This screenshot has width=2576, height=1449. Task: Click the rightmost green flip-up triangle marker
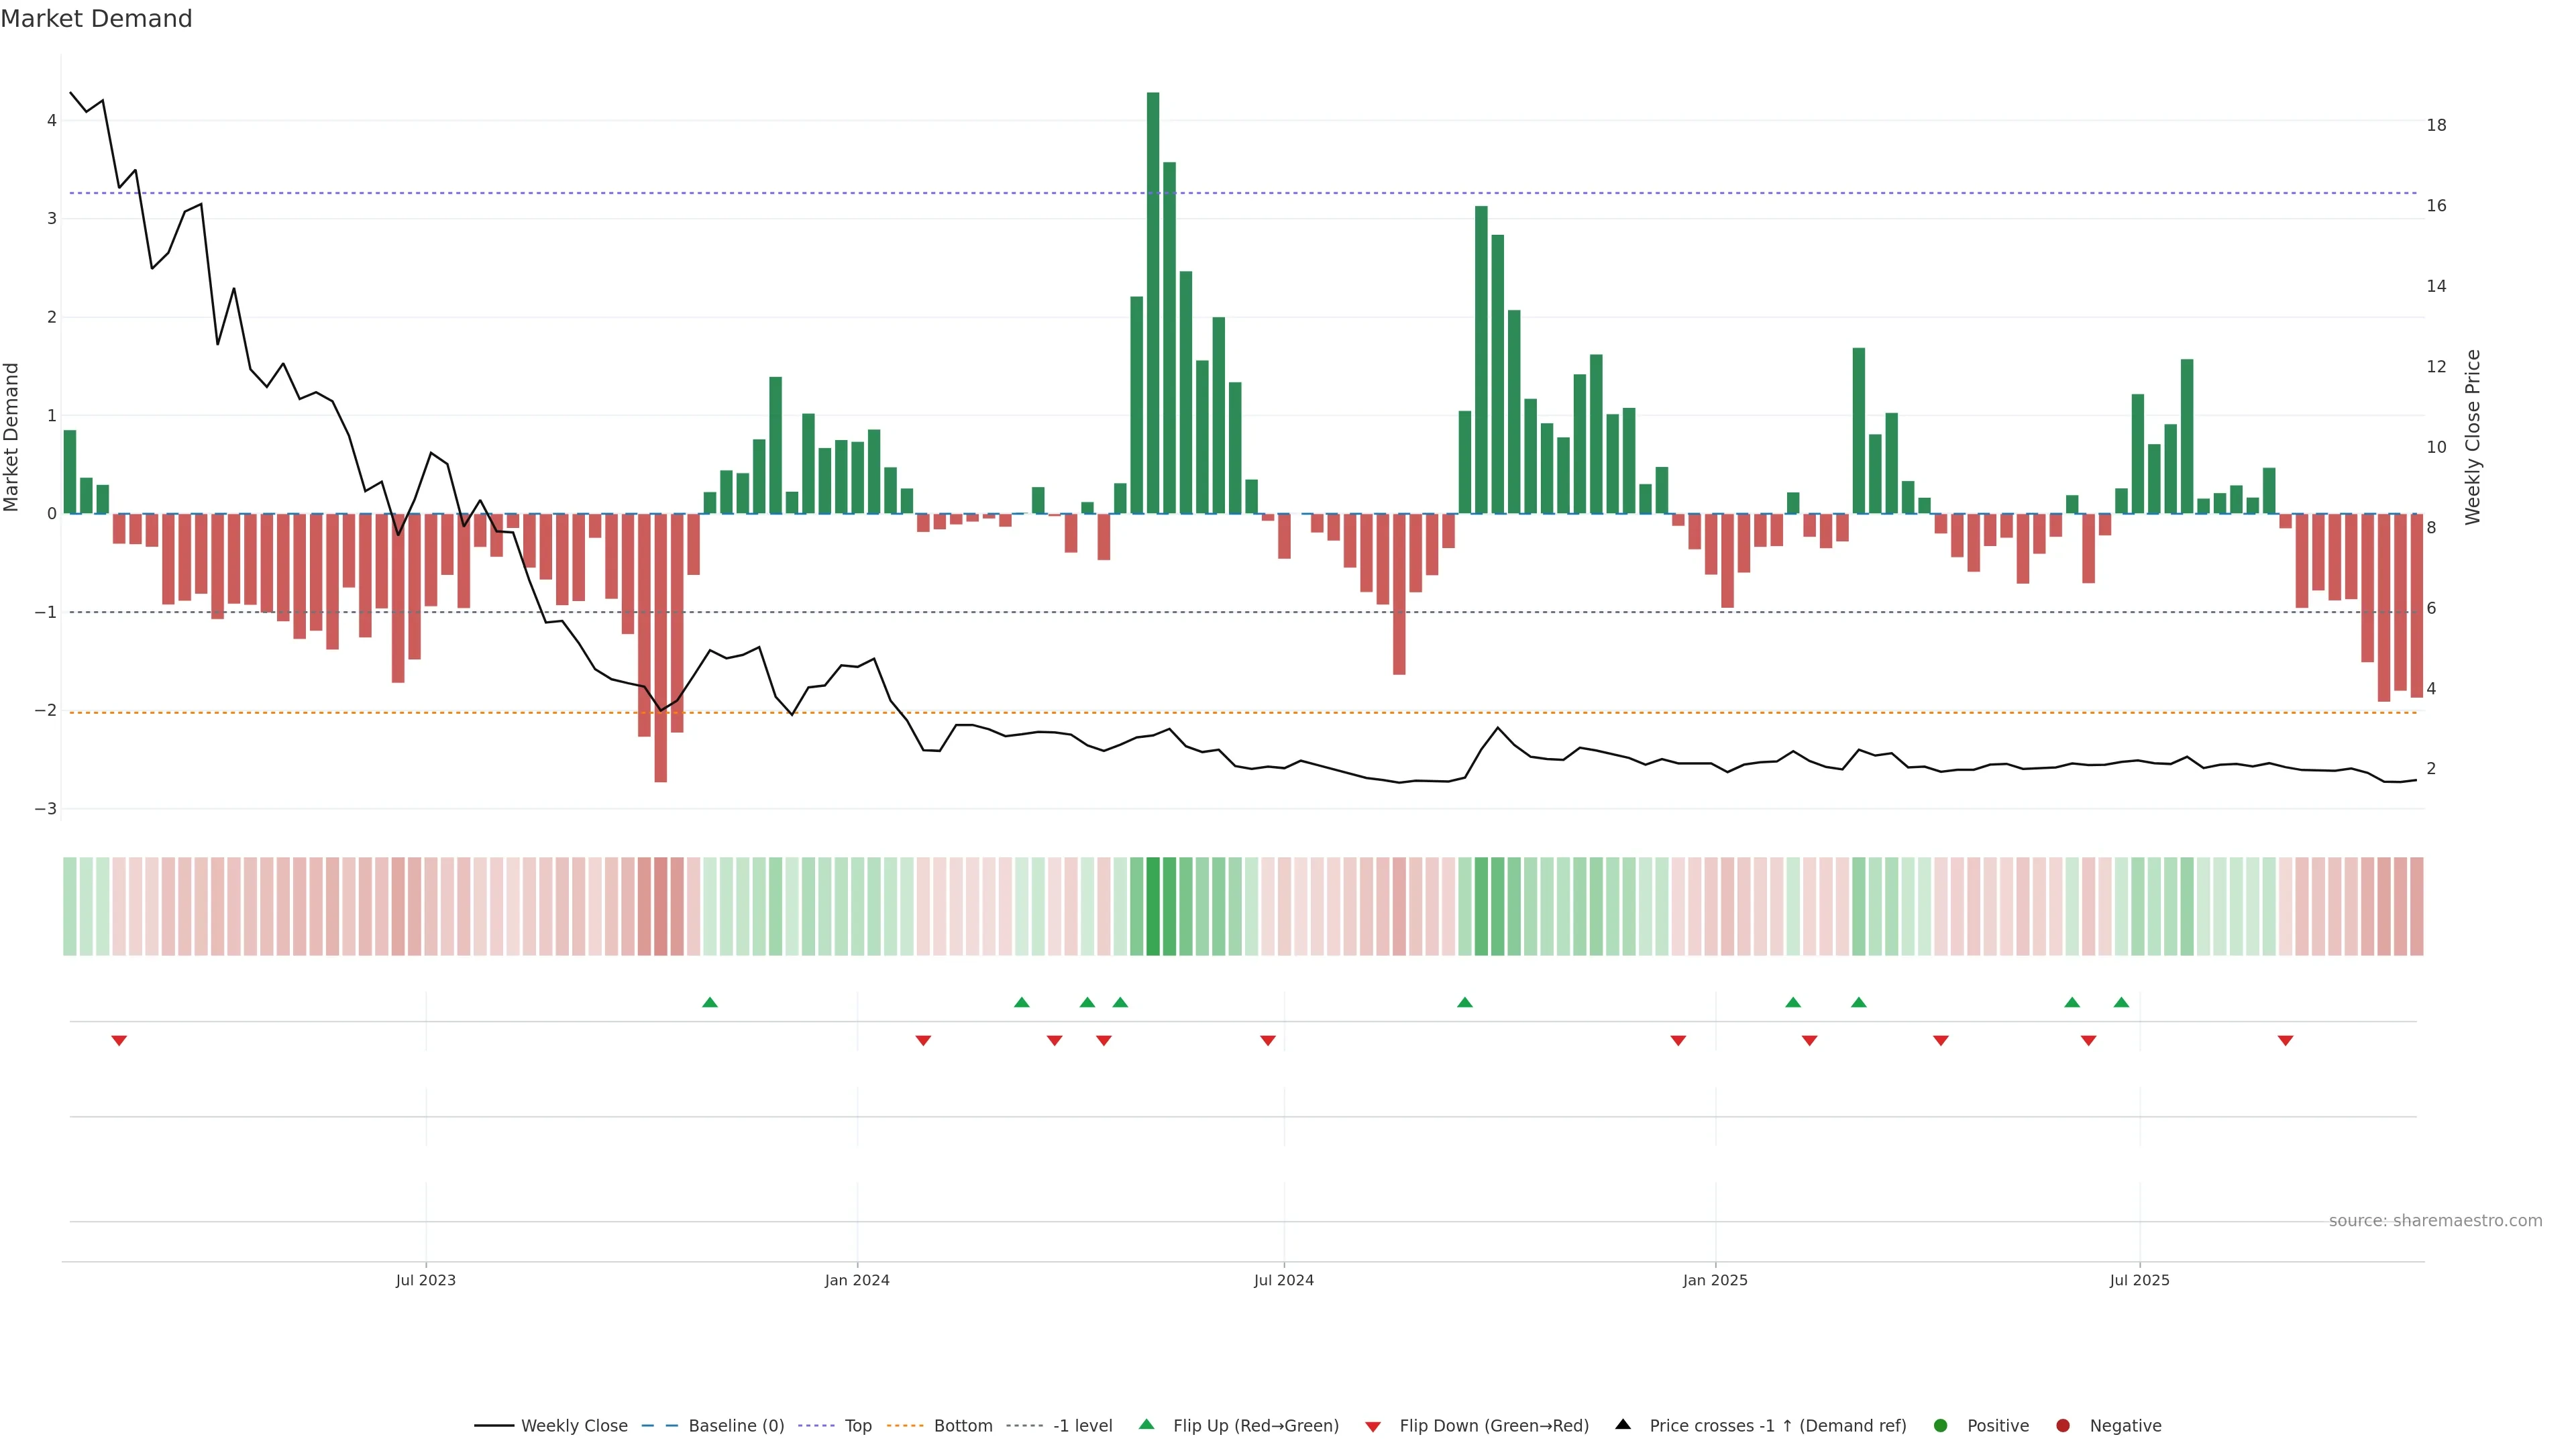click(2121, 1002)
